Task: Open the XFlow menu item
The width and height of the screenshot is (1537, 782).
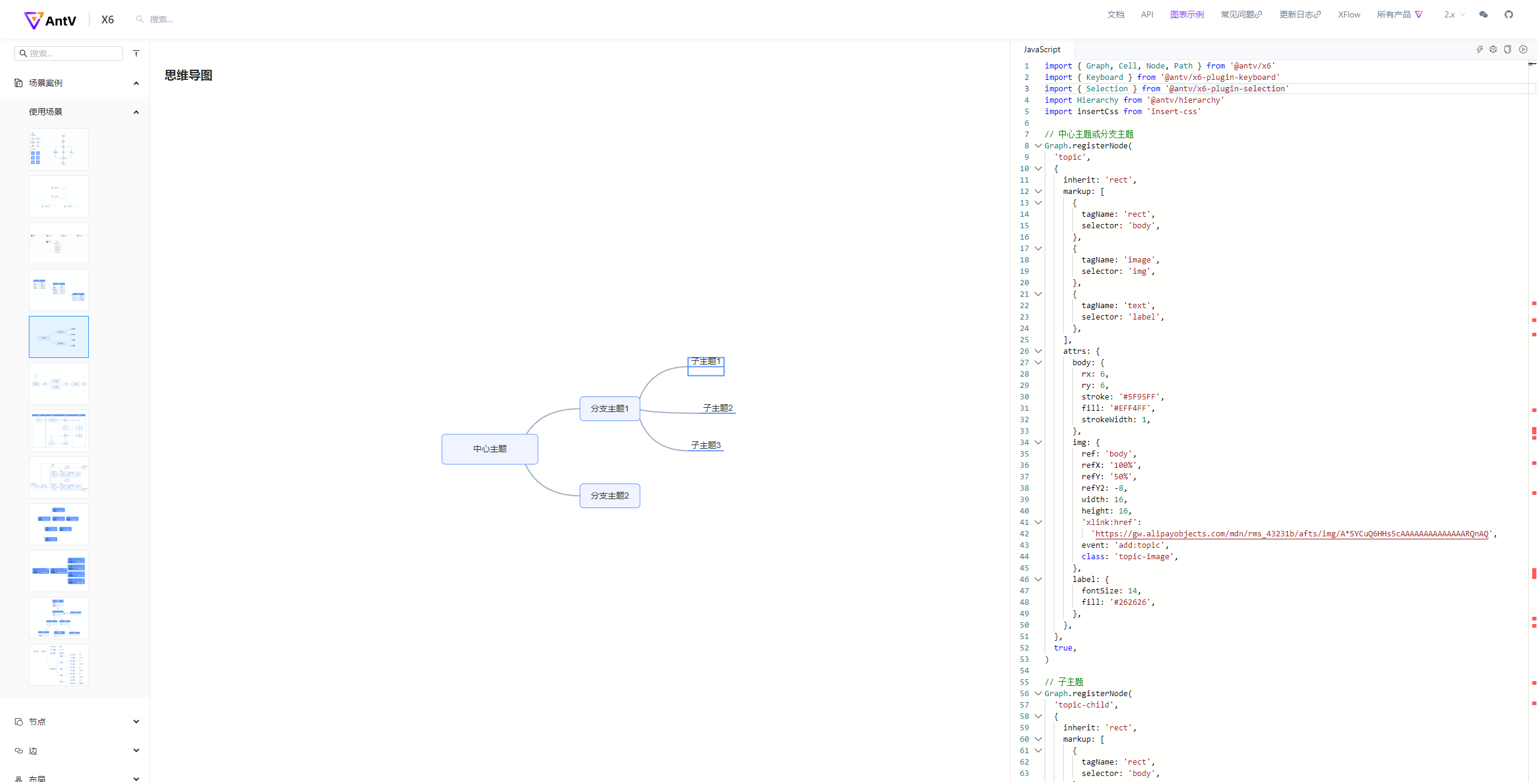Action: pos(1349,15)
